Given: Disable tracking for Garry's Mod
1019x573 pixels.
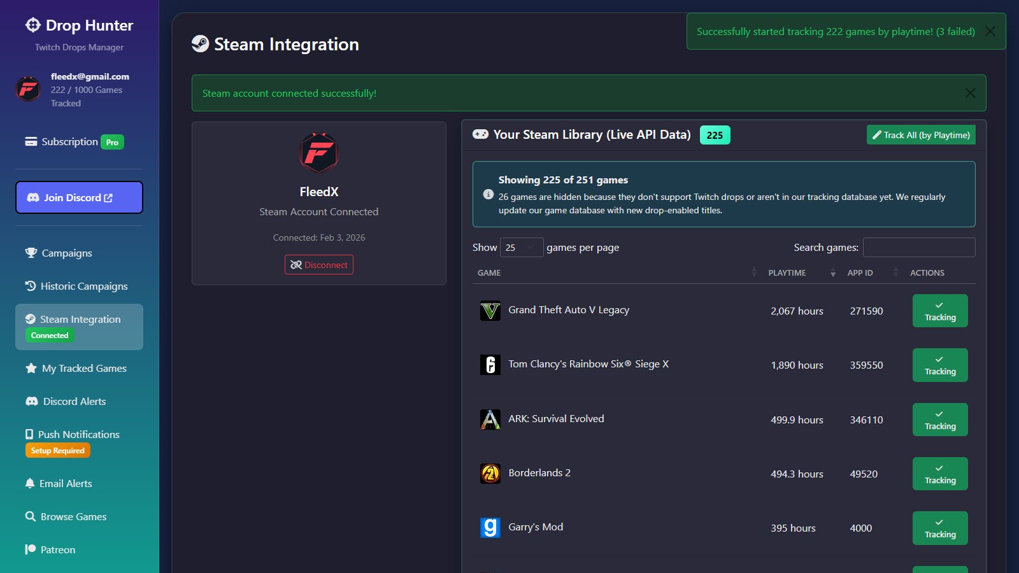Looking at the screenshot, I should tap(940, 528).
